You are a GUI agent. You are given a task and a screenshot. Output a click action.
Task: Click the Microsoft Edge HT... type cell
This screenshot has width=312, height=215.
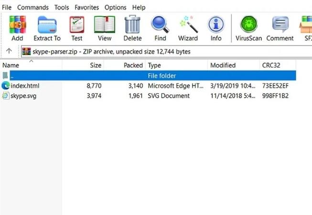(176, 86)
